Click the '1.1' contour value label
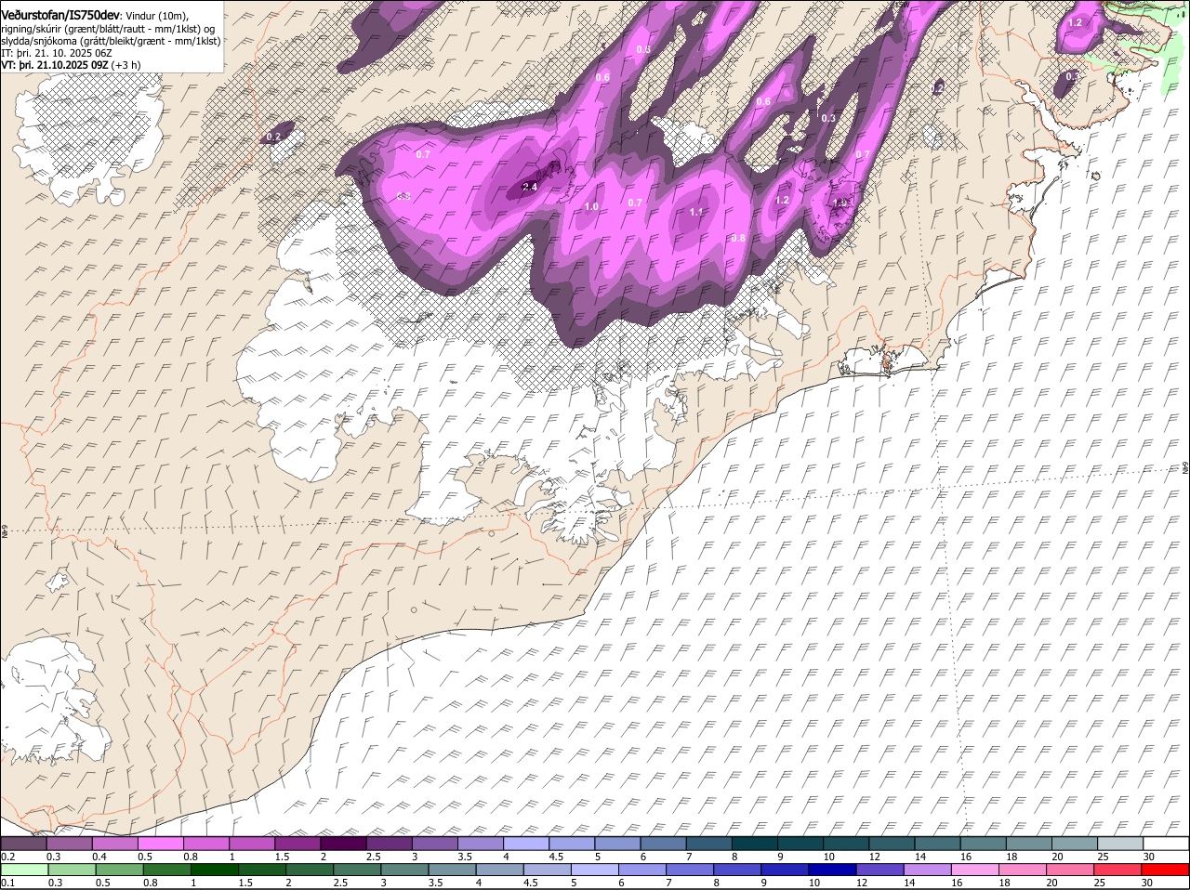1190x890 pixels. [x=697, y=212]
